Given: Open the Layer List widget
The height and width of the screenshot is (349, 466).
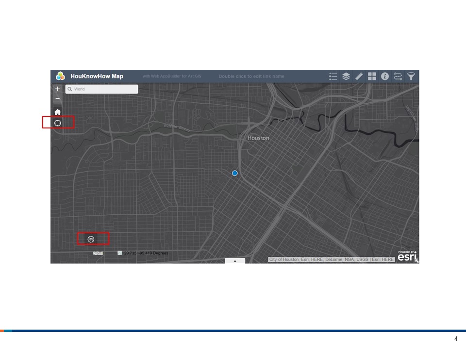Looking at the screenshot, I should tap(346, 76).
